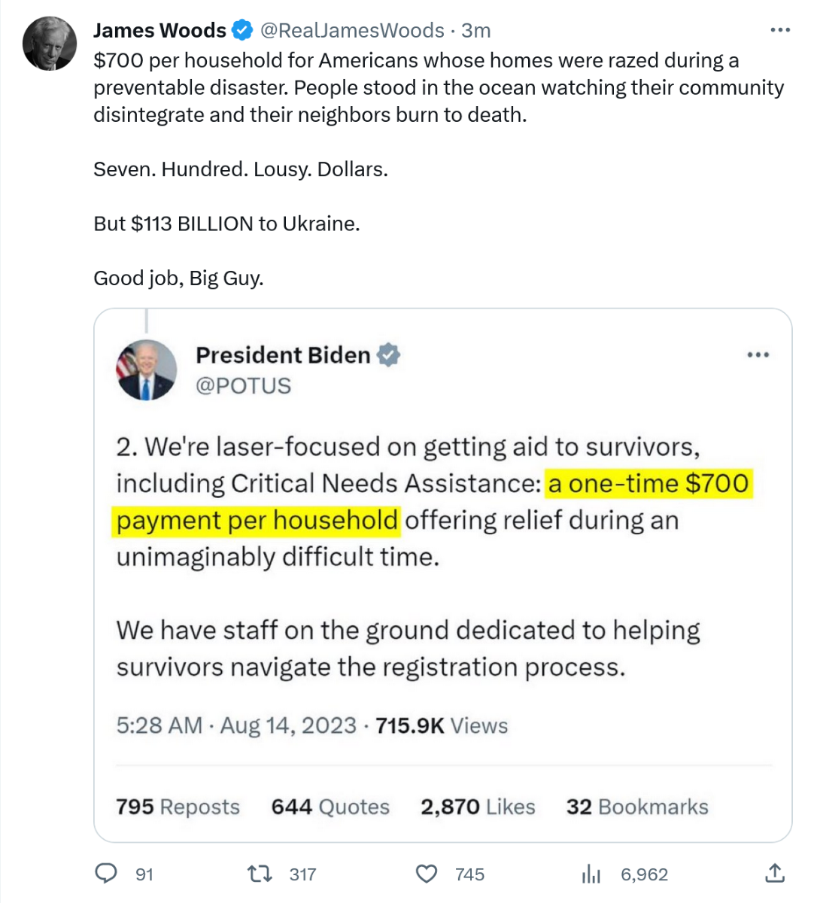The height and width of the screenshot is (903, 814).
Task: View the 795 Reposts list
Action: coord(178,807)
